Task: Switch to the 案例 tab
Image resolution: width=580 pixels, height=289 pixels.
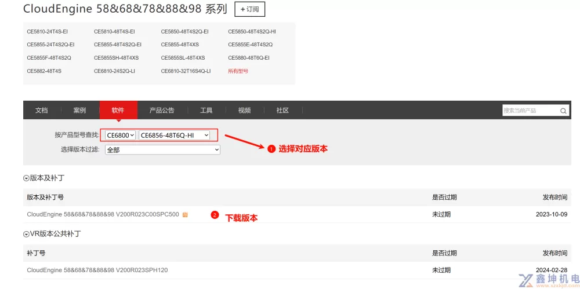Action: [79, 110]
